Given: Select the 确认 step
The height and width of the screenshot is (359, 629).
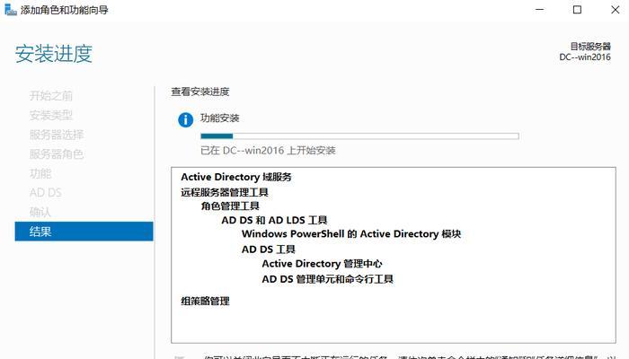Looking at the screenshot, I should 40,212.
